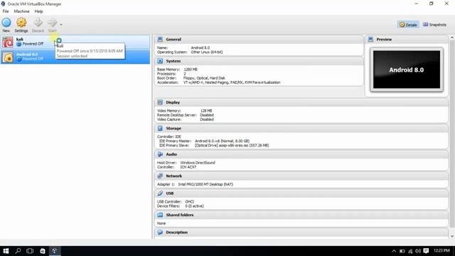Image resolution: width=455 pixels, height=256 pixels.
Task: Open the General section header
Action: [259, 39]
